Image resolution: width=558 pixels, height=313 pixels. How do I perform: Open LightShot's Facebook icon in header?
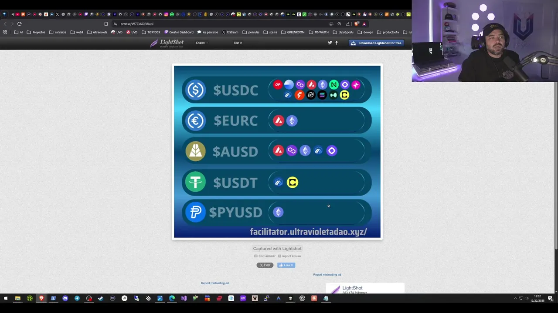(x=336, y=43)
